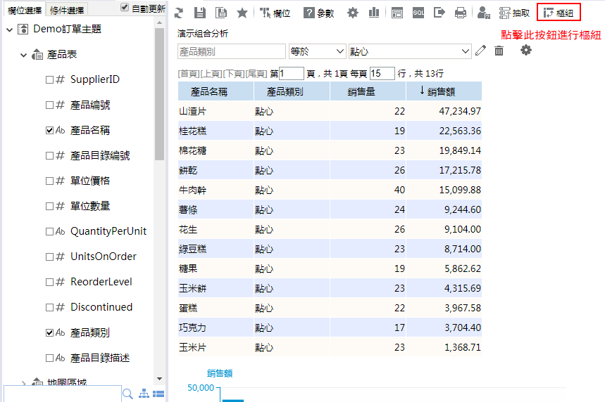Click the SQL view icon
The width and height of the screenshot is (605, 402).
[x=418, y=13]
